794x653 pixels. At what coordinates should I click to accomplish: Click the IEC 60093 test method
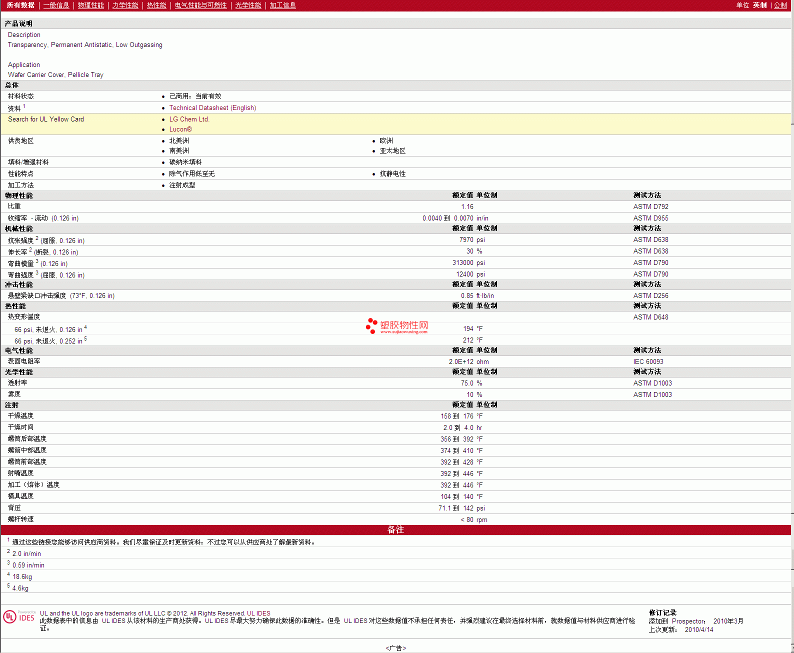(x=648, y=361)
